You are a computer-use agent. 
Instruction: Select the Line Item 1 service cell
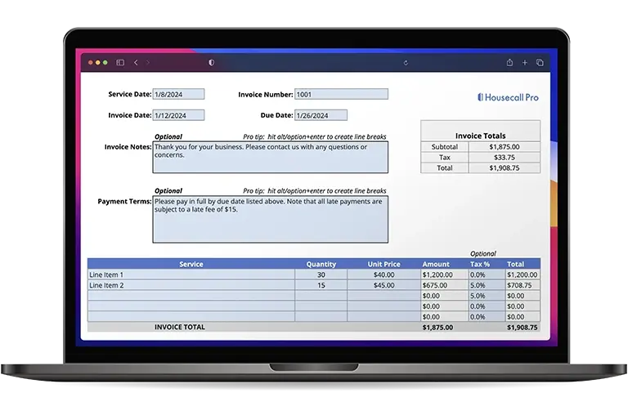pyautogui.click(x=191, y=275)
